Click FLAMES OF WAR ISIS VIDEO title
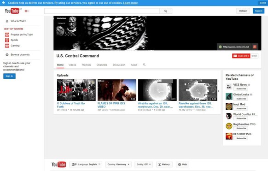Screen dimensions: 268x171 pos(111,105)
